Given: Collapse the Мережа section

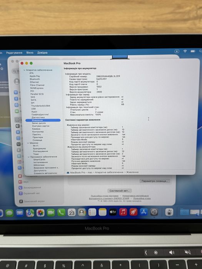Looking at the screenshot, I should [28, 143].
